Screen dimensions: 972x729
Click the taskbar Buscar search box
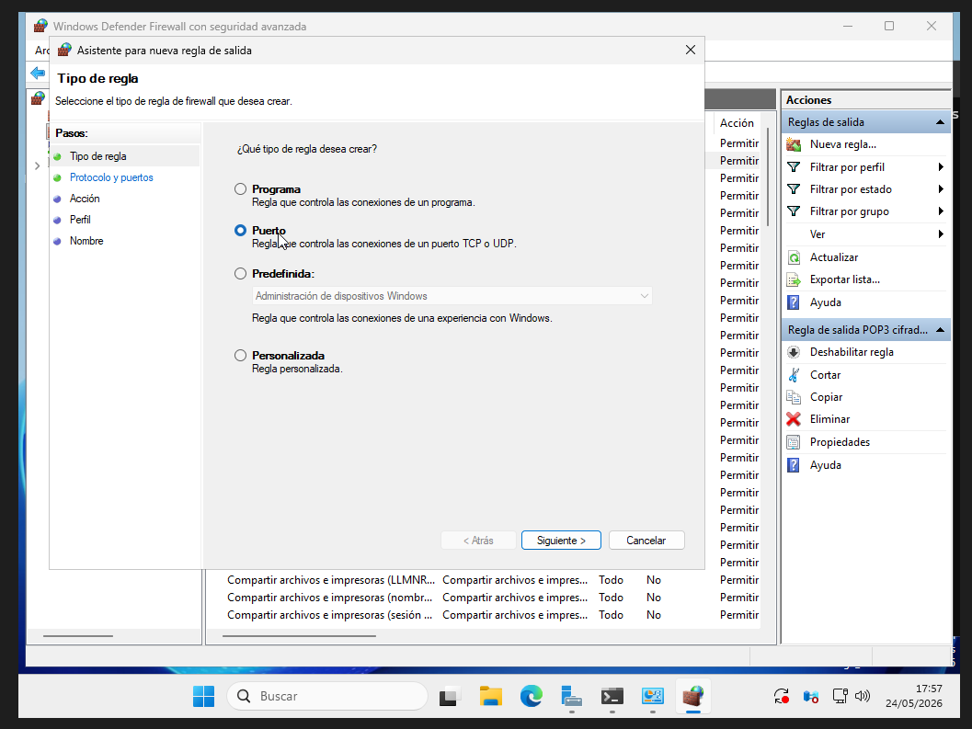(x=327, y=696)
